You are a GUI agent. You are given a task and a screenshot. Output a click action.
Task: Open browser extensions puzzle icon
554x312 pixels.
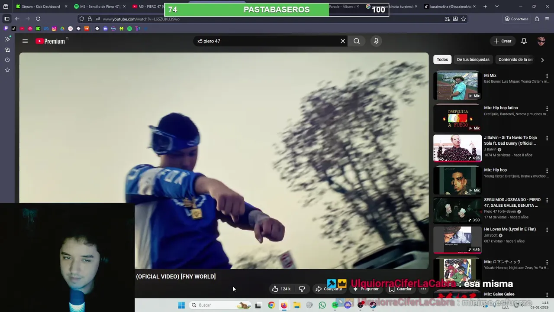tap(537, 19)
